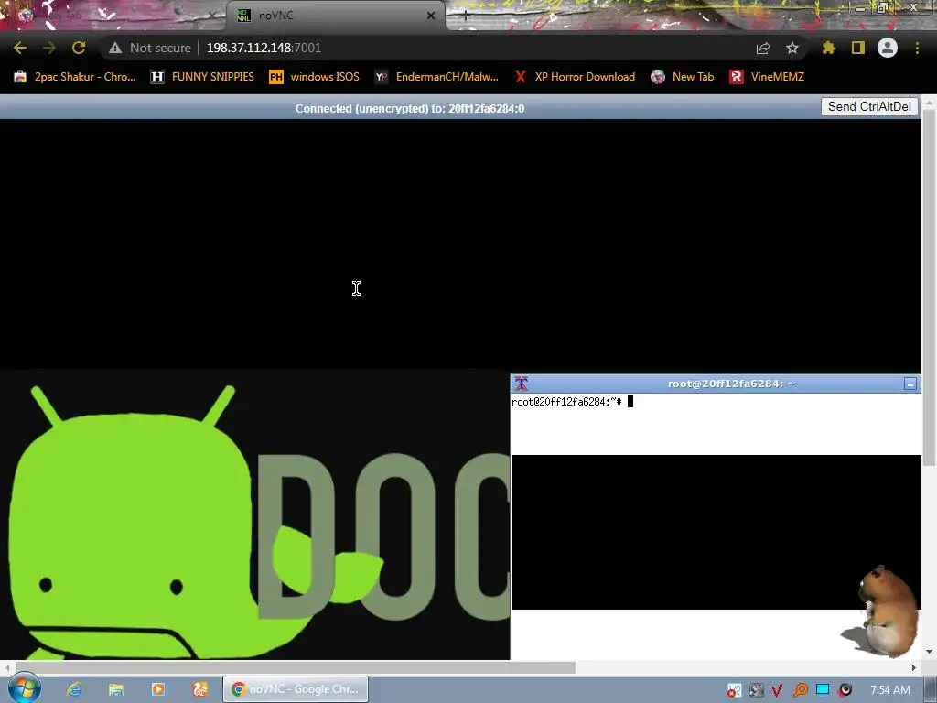
Task: Open the Windows Start menu orb
Action: (x=24, y=688)
